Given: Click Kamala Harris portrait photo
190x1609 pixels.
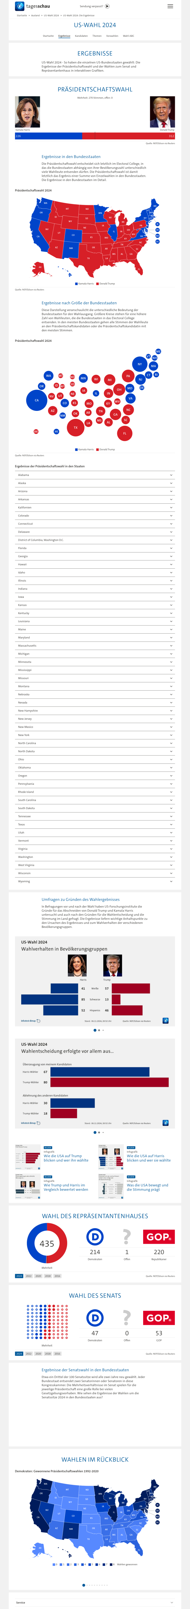Looking at the screenshot, I should pos(28,112).
